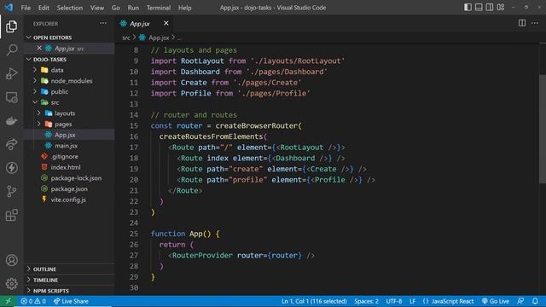Open Customize Layout button
Viewport: 546px width, 307px height.
point(501,8)
